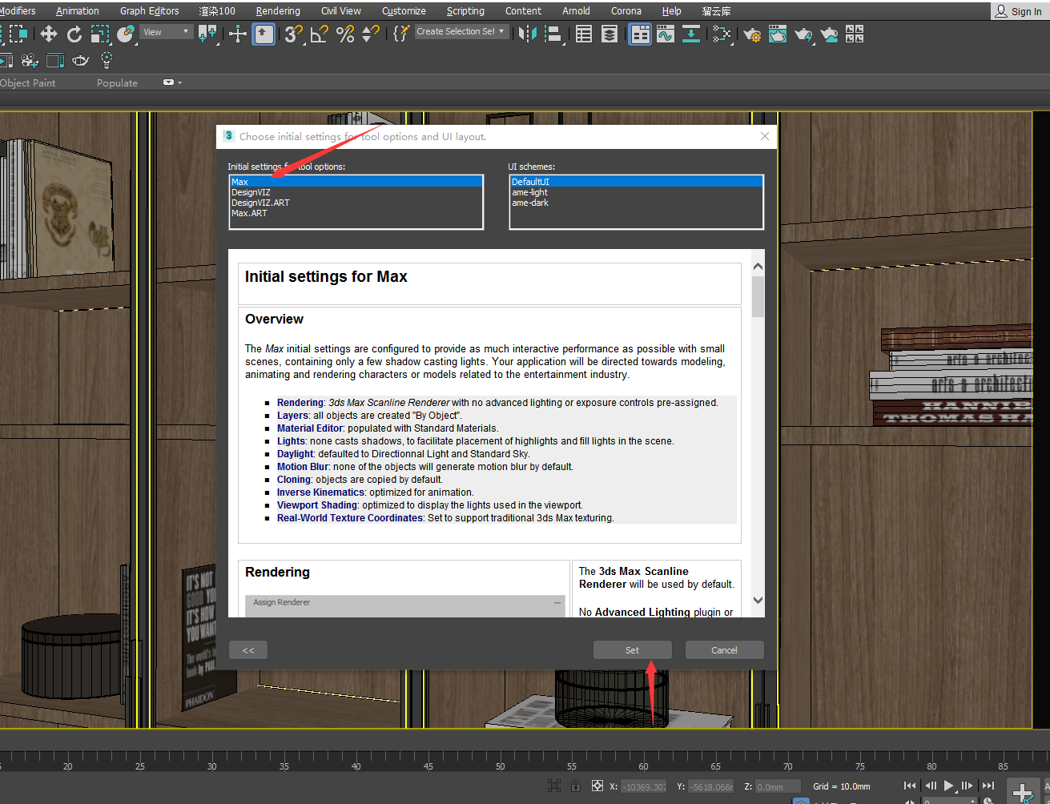Open the Graph Editors menu
The height and width of the screenshot is (804, 1050).
pos(150,11)
